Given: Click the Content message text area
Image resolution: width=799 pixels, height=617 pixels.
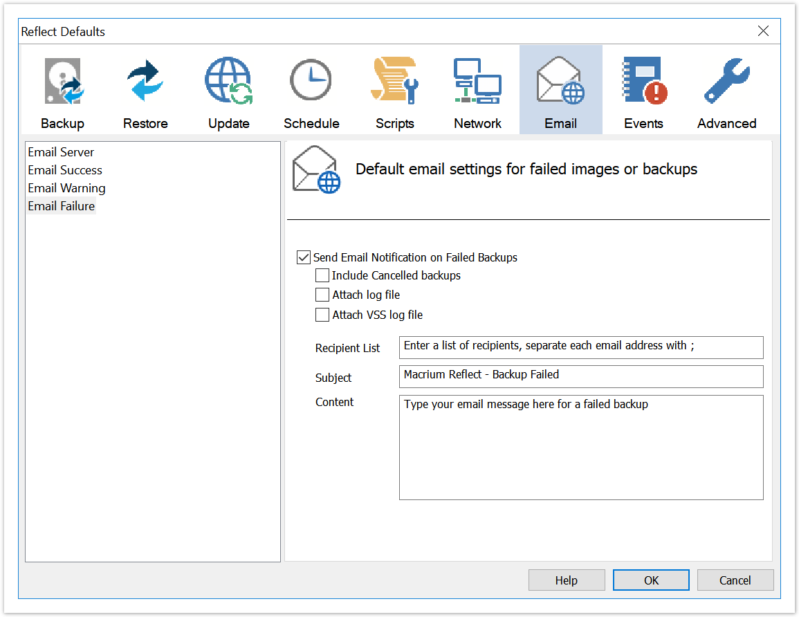Looking at the screenshot, I should tap(581, 448).
